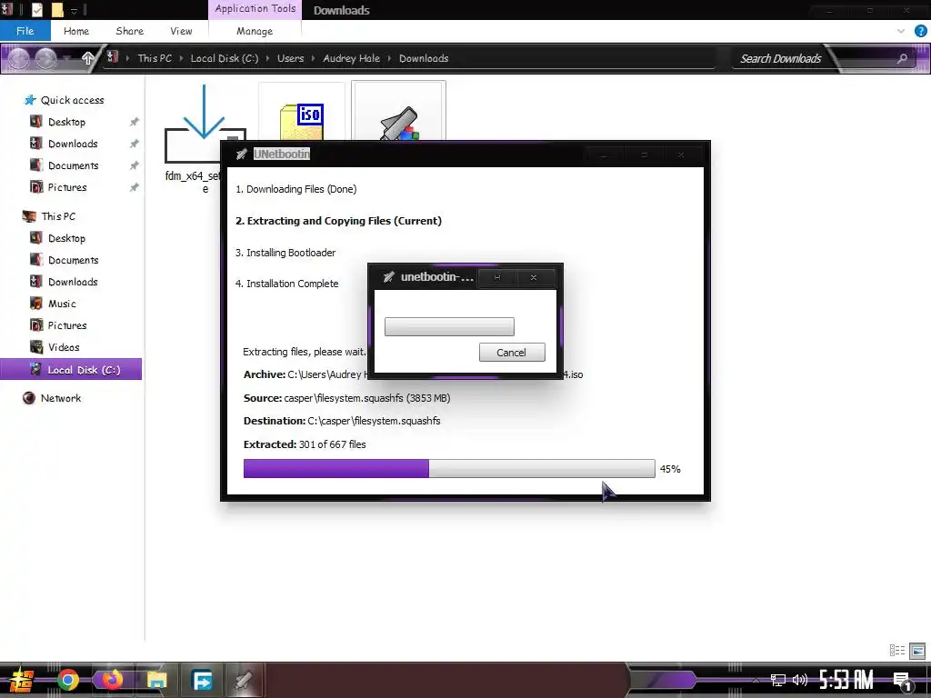This screenshot has height=698, width=931.
Task: Click the empty progress bar in small dialog
Action: pos(449,326)
